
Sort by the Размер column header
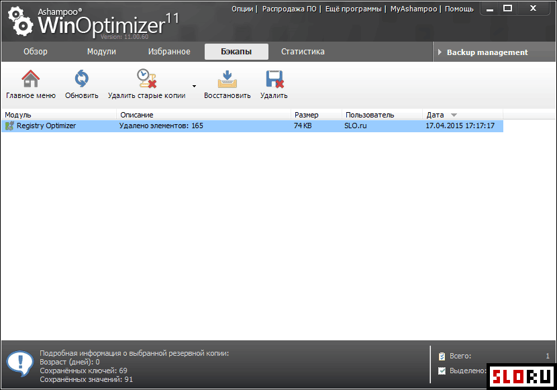[317, 115]
